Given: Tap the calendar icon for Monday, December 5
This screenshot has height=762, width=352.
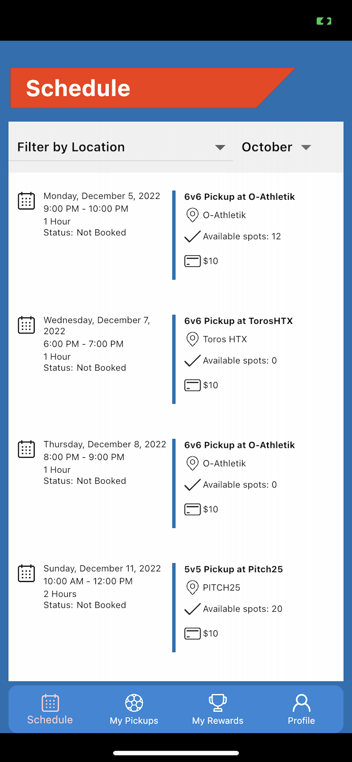Looking at the screenshot, I should (26, 201).
